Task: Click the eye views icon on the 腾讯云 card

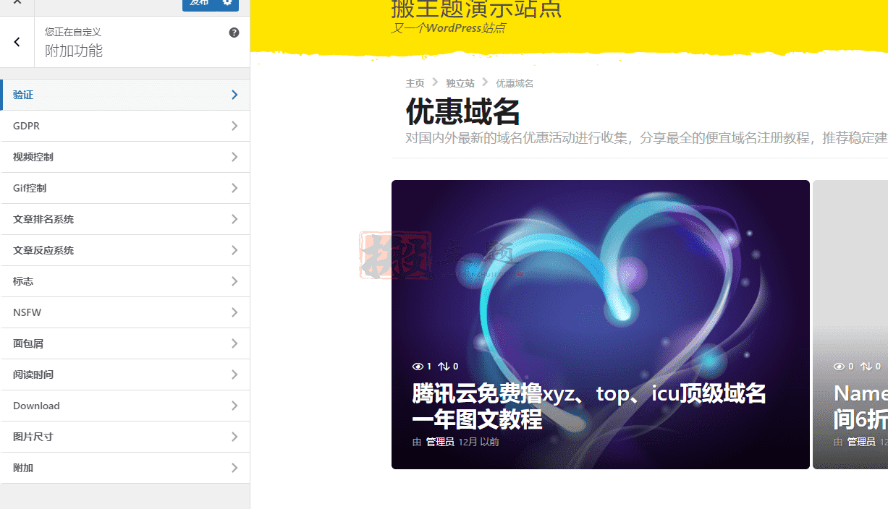Action: pyautogui.click(x=418, y=367)
